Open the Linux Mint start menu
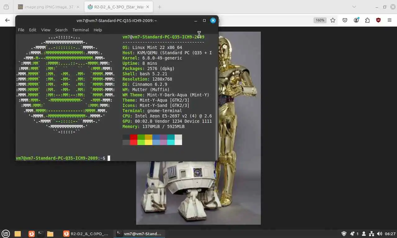 click(x=6, y=234)
